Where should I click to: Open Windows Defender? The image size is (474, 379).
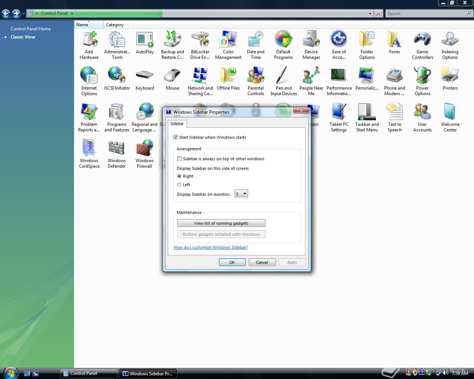[117, 154]
